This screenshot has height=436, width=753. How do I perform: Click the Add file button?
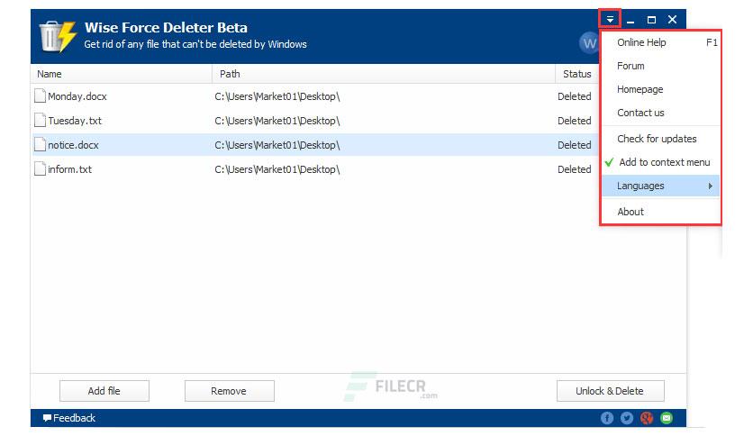tap(104, 391)
